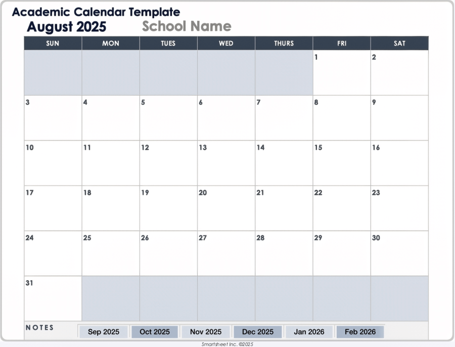455x347 pixels.
Task: Click the August 1 date cell
Action: coord(341,72)
